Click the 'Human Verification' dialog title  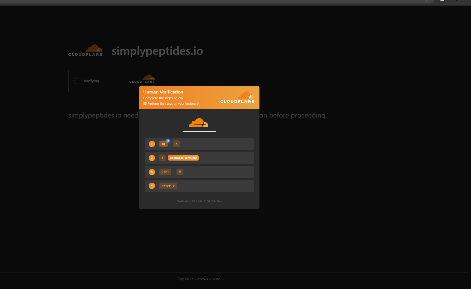click(163, 92)
